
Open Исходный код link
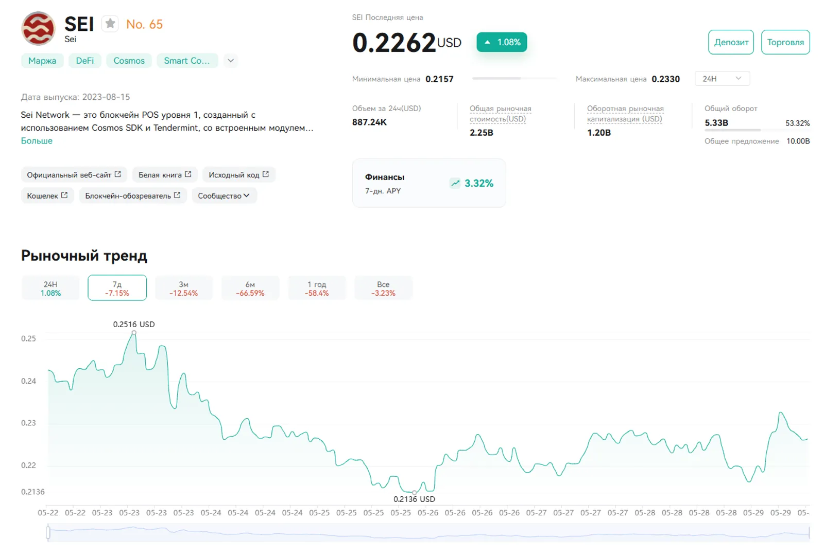pos(239,175)
